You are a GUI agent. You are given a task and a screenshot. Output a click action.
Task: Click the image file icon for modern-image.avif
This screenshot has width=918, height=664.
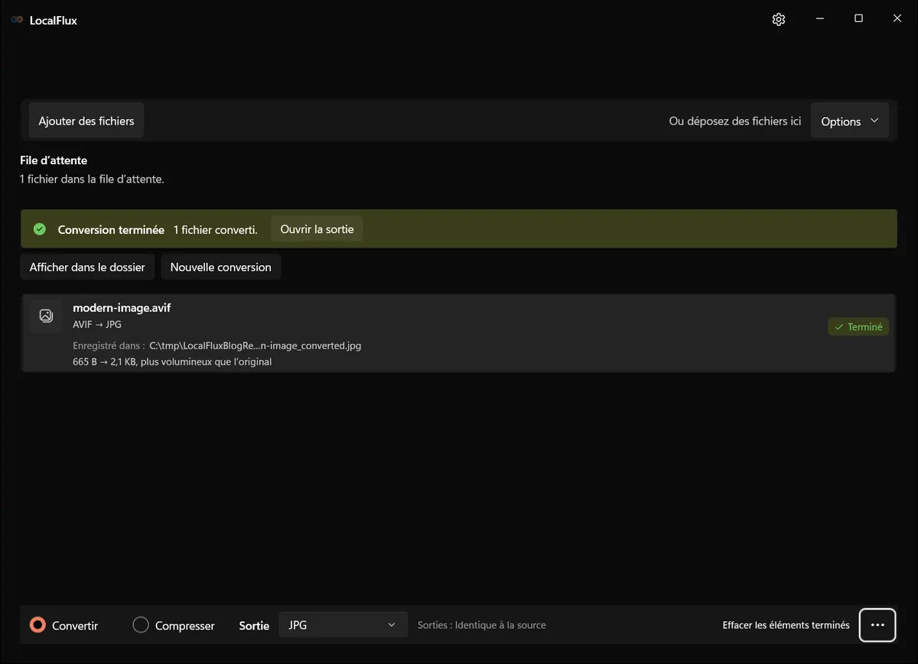pyautogui.click(x=46, y=316)
